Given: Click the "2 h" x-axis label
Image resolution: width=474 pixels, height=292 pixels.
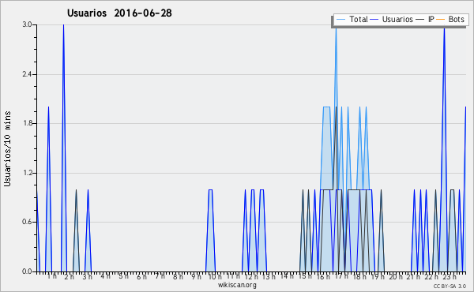Looking at the screenshot, I should (x=70, y=276).
